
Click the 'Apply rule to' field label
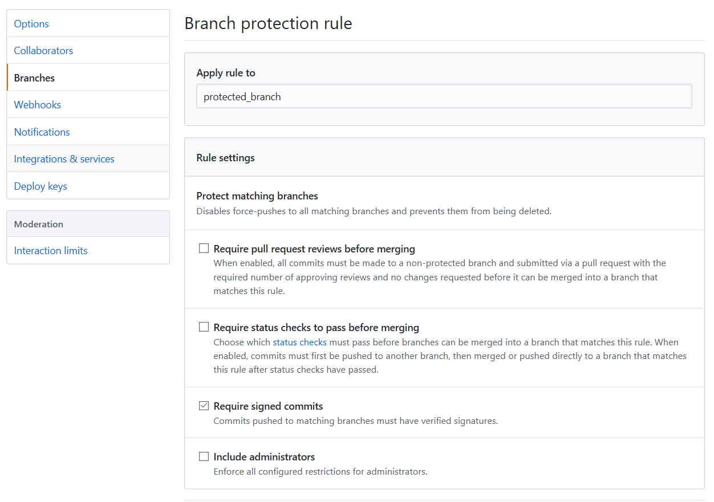click(x=226, y=73)
